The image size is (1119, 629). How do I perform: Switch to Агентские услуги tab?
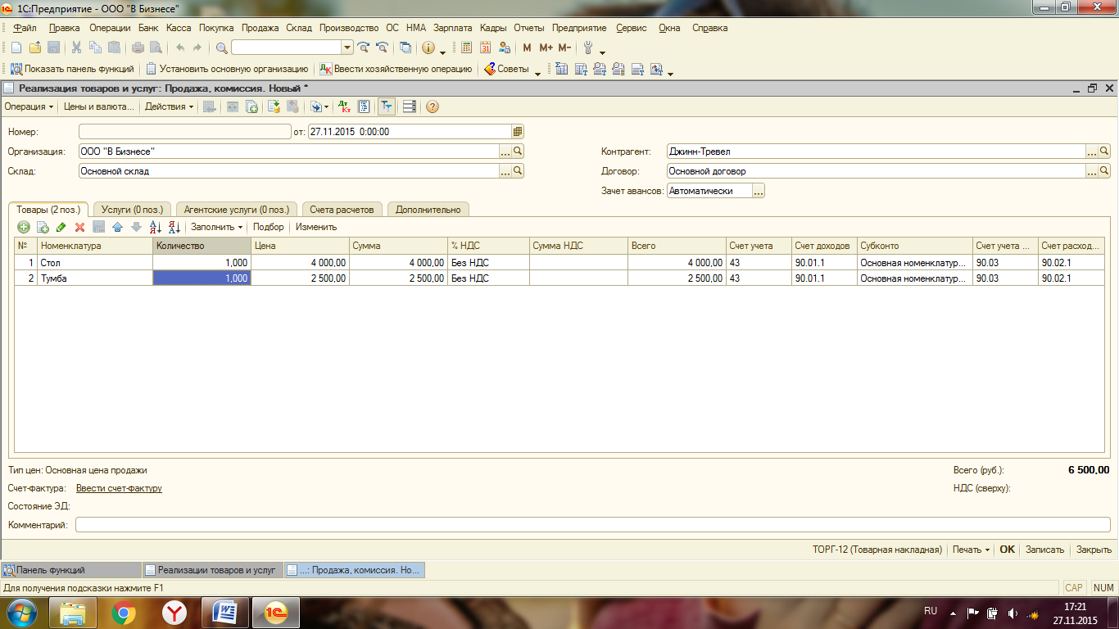pyautogui.click(x=237, y=209)
